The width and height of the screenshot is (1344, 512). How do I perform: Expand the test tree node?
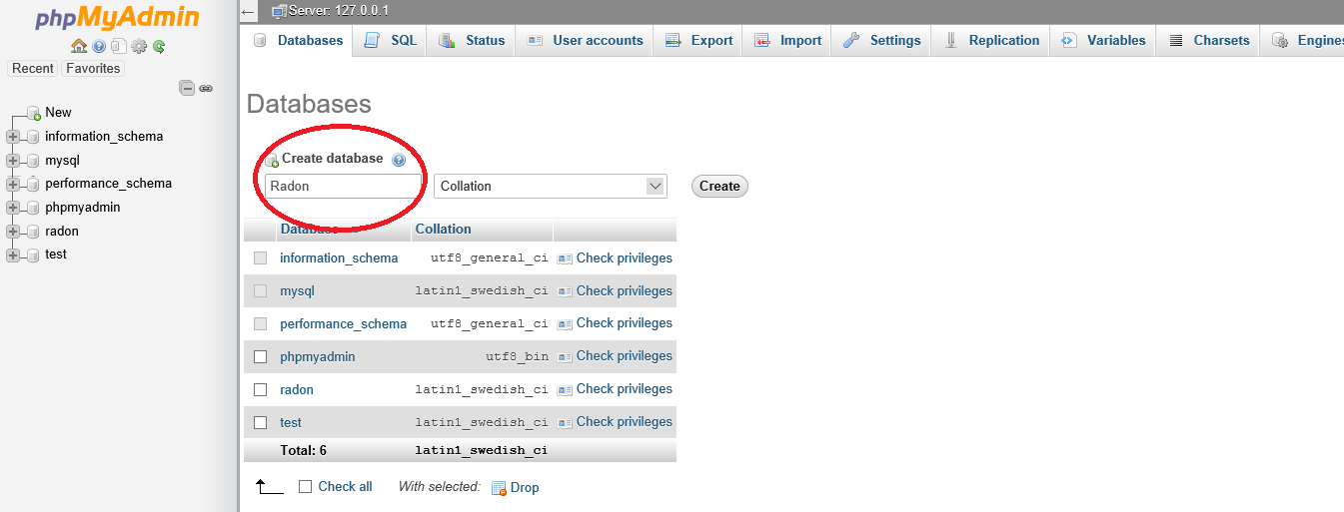click(13, 255)
